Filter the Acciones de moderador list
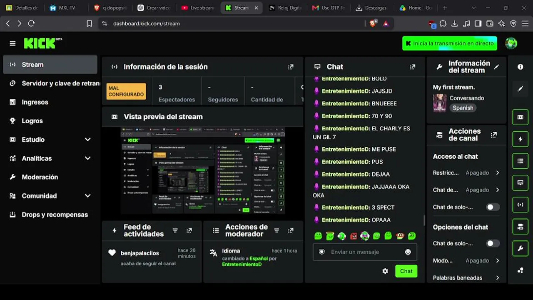The image size is (533, 300). click(x=277, y=230)
